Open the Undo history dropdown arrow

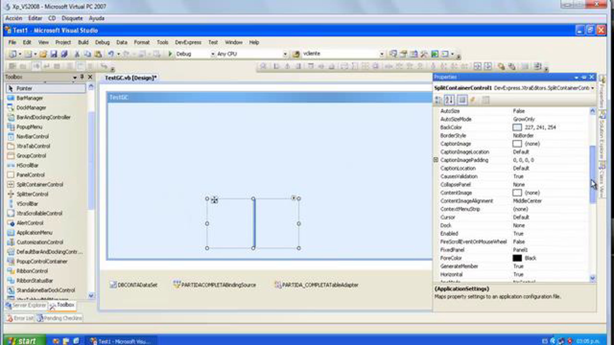pos(118,54)
